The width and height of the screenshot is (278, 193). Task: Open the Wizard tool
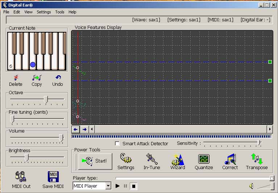click(x=178, y=159)
